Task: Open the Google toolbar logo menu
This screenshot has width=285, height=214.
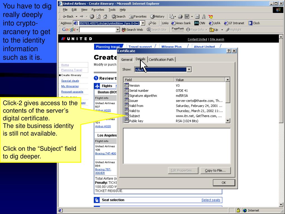Action: click(x=70, y=30)
